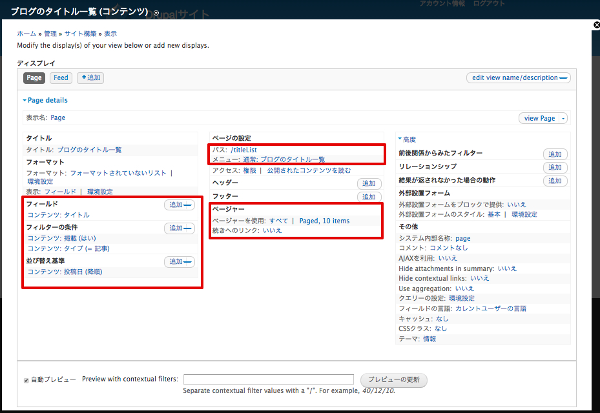Select the Page display tab

[34, 77]
